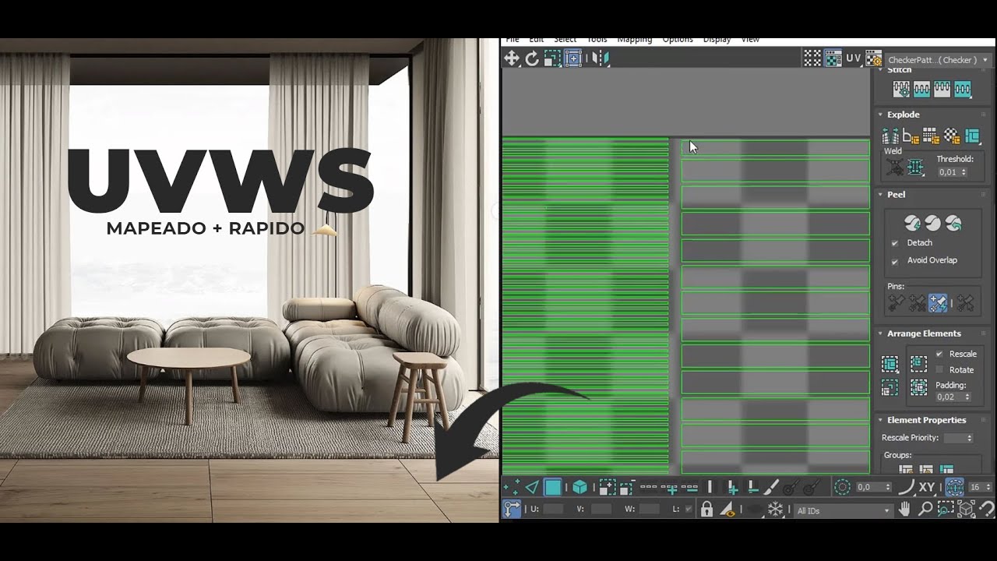The height and width of the screenshot is (561, 997).
Task: Select Polygon sub-object mode
Action: pos(552,488)
